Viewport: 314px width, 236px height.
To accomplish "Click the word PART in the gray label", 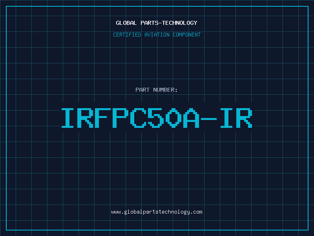I will coord(142,90).
